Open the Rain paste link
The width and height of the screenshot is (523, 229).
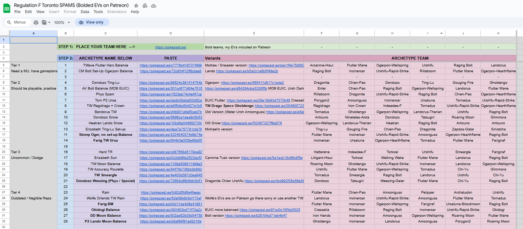pyautogui.click(x=170, y=192)
